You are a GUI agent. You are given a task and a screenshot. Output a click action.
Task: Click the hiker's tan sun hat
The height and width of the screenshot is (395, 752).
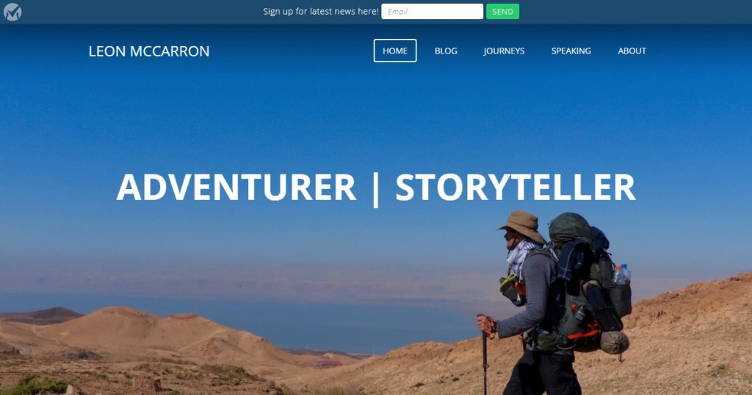coord(523,225)
